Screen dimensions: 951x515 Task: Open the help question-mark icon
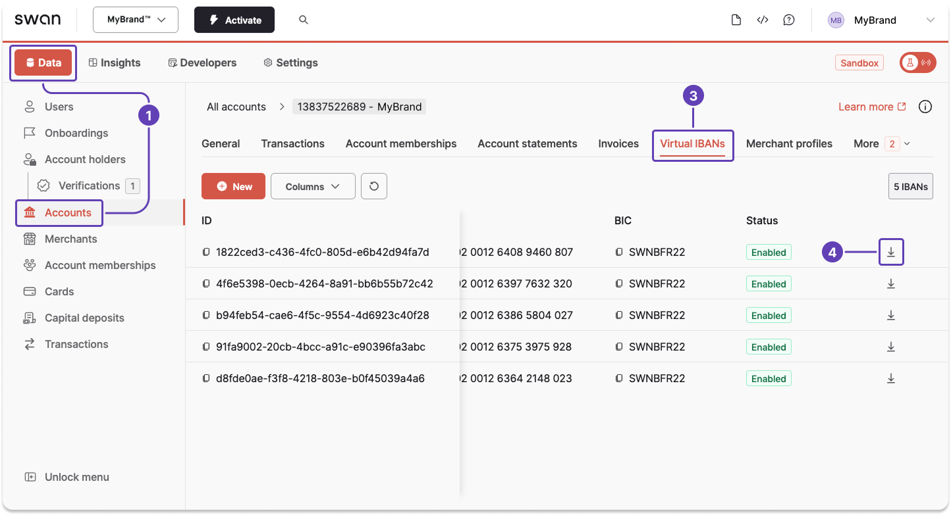[789, 20]
